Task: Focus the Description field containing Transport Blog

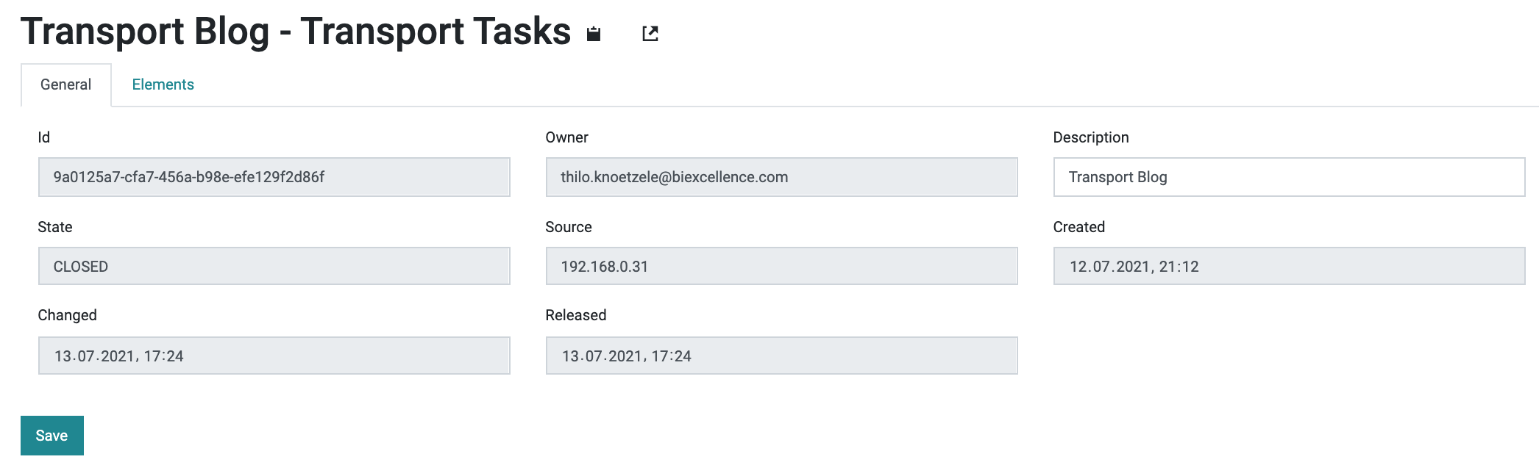Action: [1289, 177]
